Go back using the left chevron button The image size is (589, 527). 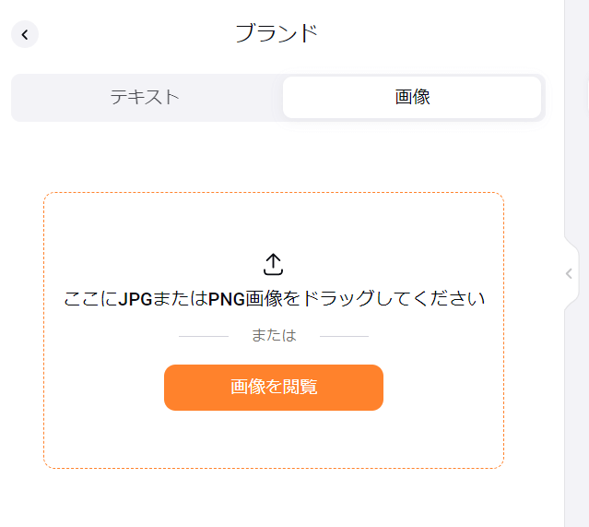click(25, 34)
